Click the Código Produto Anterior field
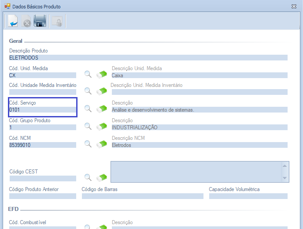This screenshot has height=229, width=303. [x=43, y=196]
